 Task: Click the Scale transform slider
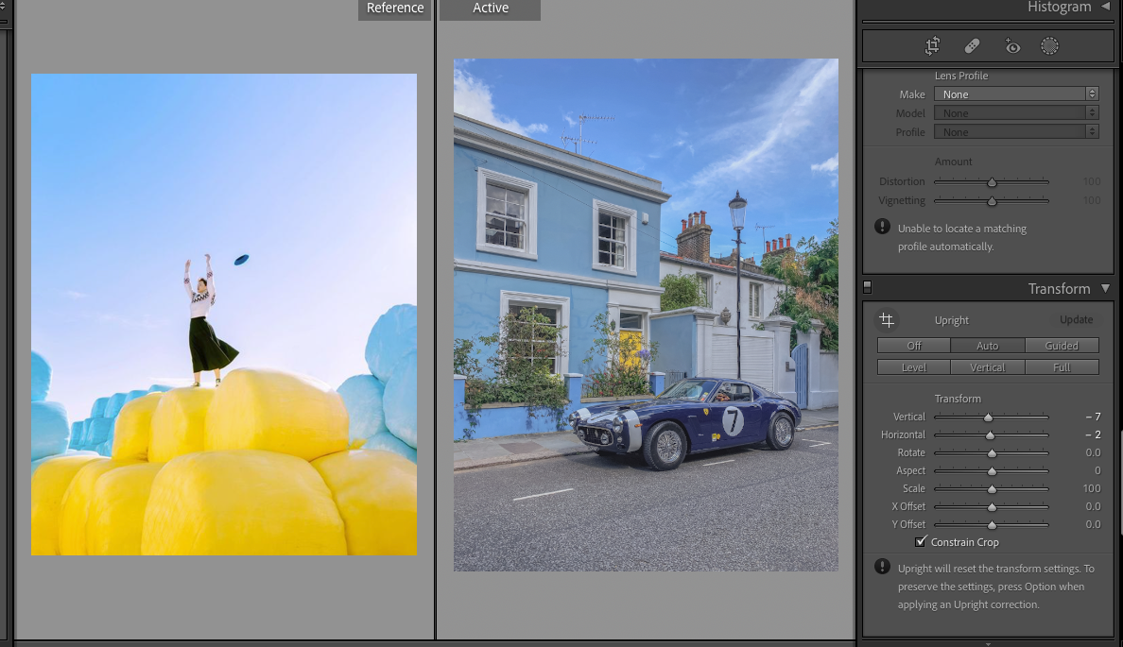click(992, 488)
